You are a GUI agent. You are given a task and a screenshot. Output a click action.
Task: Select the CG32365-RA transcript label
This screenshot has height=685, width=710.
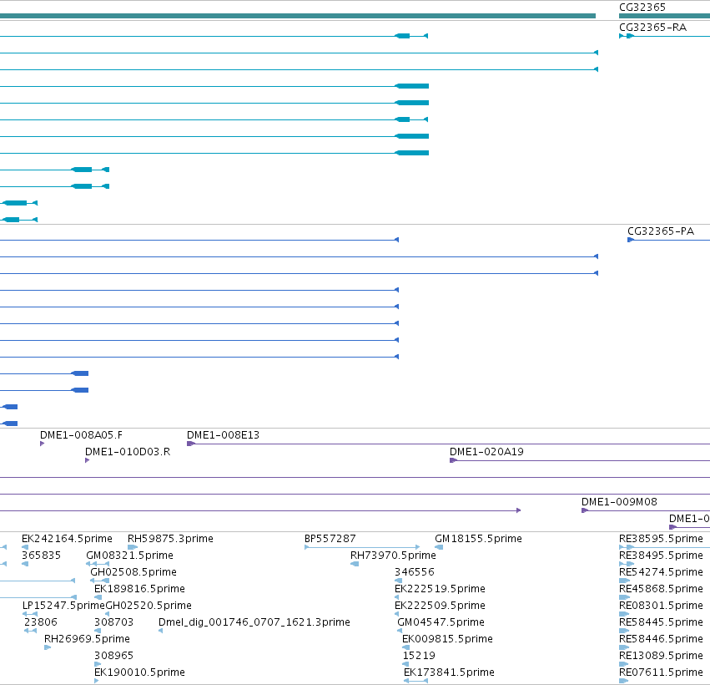pyautogui.click(x=652, y=28)
